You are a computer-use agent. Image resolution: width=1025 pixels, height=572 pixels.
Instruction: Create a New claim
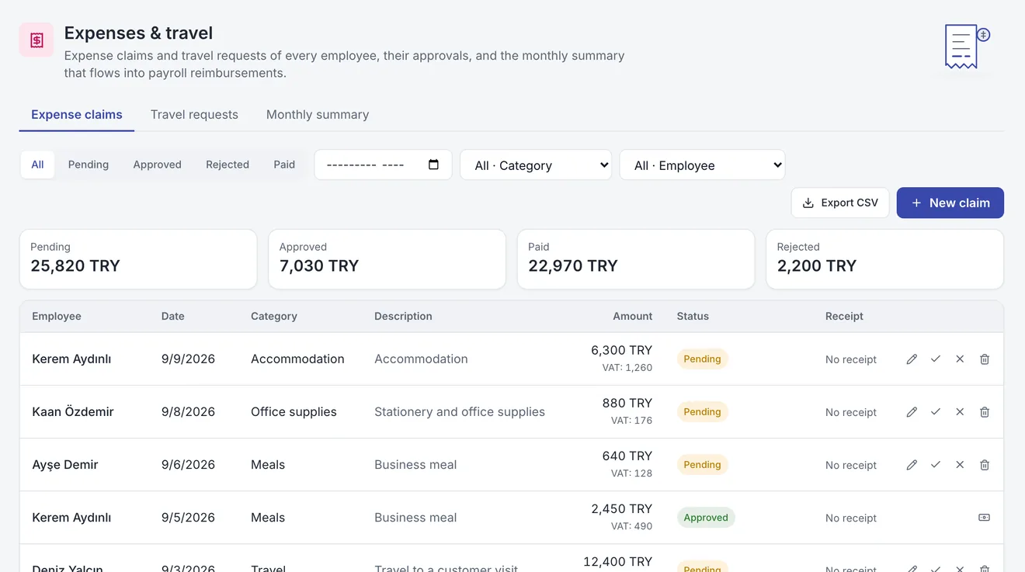coord(950,203)
